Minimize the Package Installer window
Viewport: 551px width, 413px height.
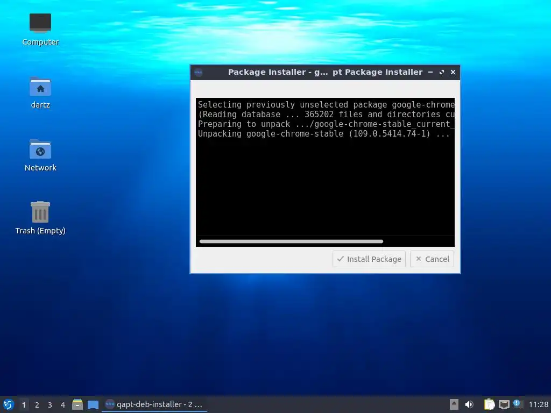430,72
